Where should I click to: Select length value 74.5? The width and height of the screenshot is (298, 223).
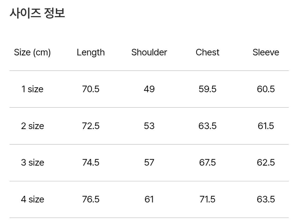(x=91, y=163)
